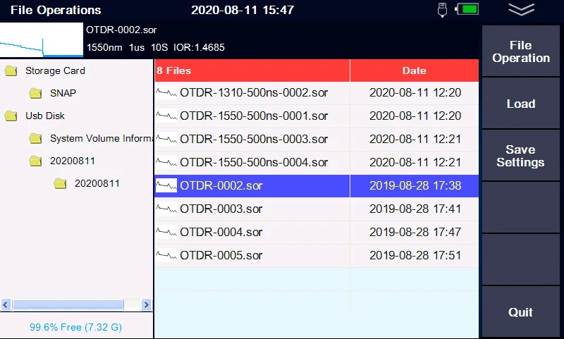Click the OTDR trace preview thumbnail

tap(42, 40)
